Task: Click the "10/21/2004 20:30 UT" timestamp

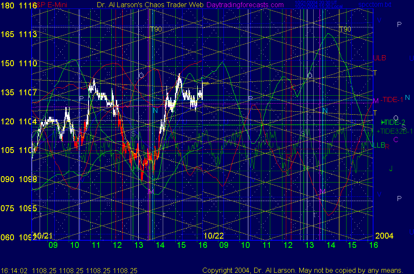Action: (316, 3)
